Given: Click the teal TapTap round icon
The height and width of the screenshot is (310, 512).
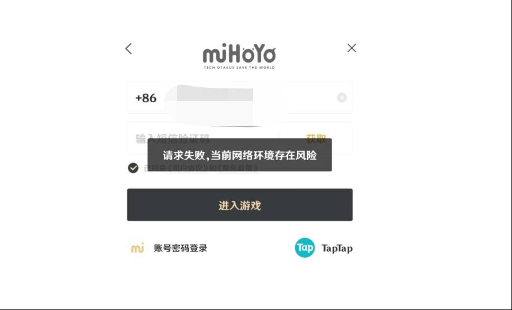Looking at the screenshot, I should tap(305, 248).
